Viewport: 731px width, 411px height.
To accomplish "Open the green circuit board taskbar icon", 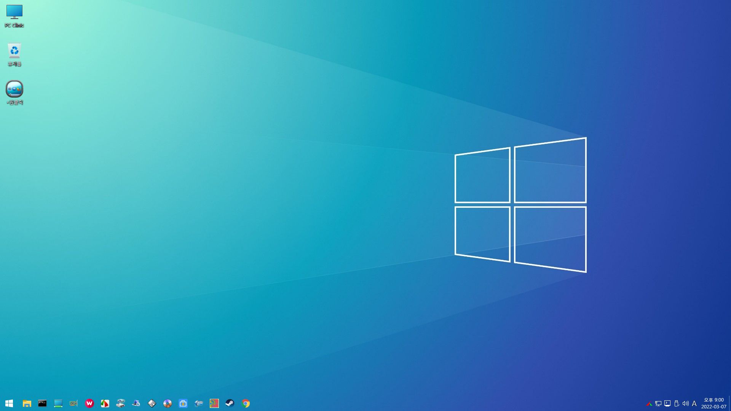I will tap(73, 403).
